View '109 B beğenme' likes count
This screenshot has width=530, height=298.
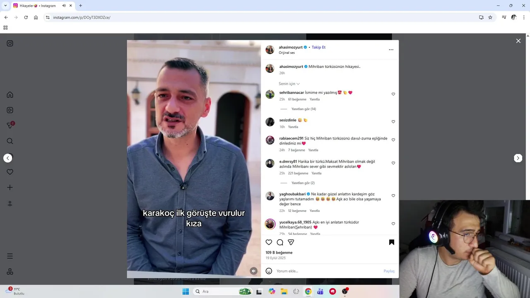click(x=279, y=252)
